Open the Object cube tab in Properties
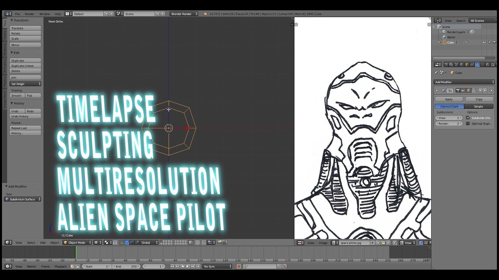499x280 pixels. click(467, 65)
